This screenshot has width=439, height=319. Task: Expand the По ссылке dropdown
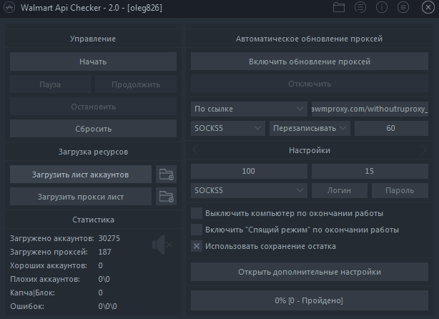click(249, 109)
